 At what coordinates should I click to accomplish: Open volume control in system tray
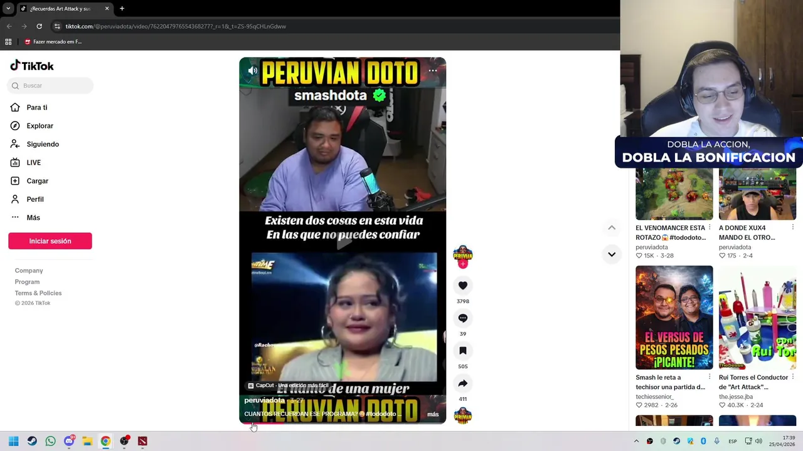click(x=758, y=441)
